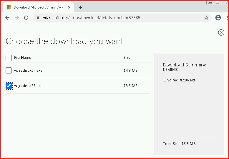Click the File Name column header
The height and width of the screenshot is (159, 229).
coord(23,58)
